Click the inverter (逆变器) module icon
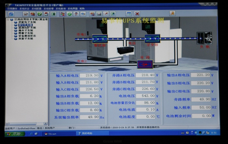The height and width of the screenshot is (144, 228). [152, 38]
